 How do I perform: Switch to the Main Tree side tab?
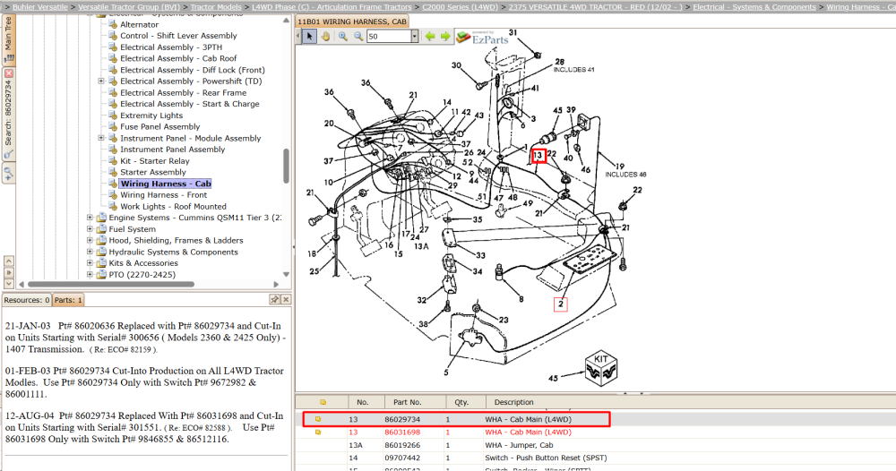point(8,40)
